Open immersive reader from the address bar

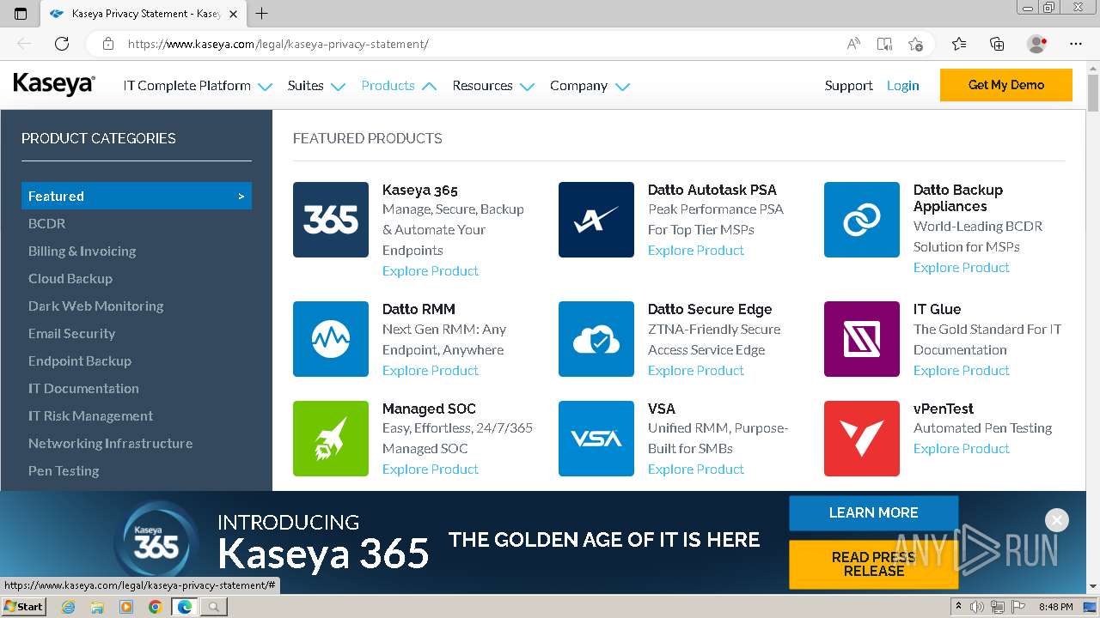[x=884, y=44]
